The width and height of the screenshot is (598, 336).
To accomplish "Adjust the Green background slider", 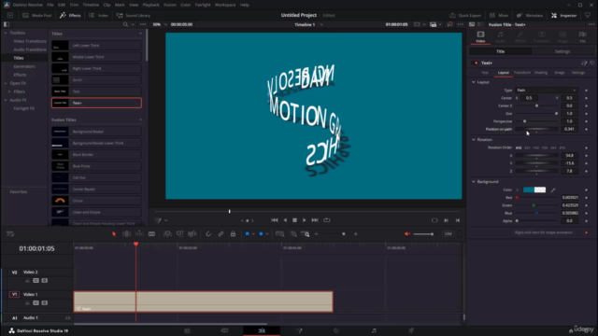I will point(536,205).
